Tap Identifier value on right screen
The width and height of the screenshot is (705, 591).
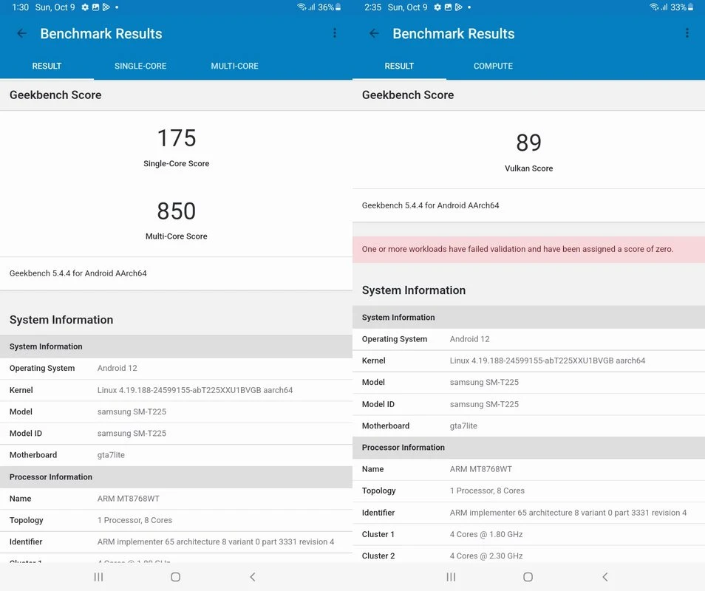pos(568,513)
